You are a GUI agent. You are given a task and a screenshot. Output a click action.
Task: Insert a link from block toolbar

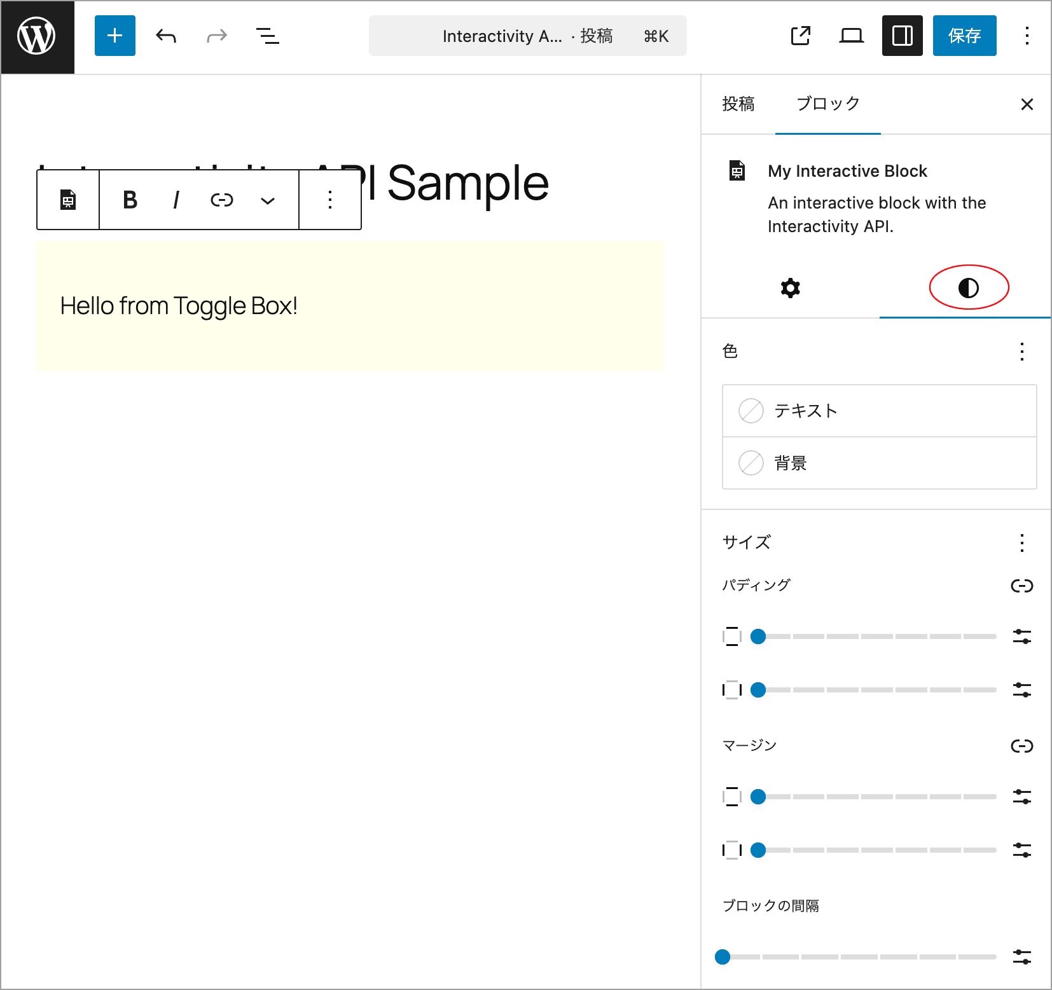(222, 200)
